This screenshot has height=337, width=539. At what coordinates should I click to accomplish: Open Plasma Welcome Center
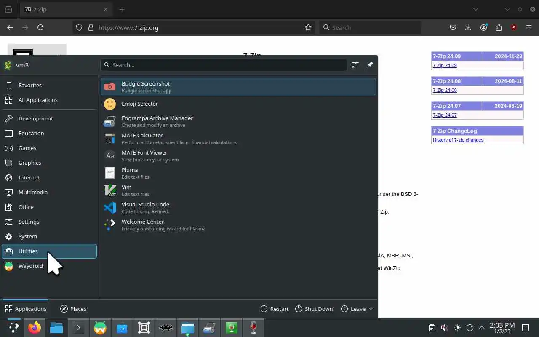tap(238, 225)
